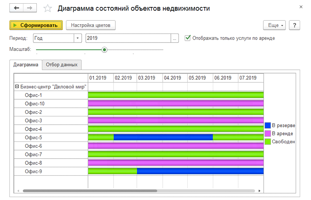The image size is (311, 200).
Task: Click the magenta rented bar in Офис-6 row
Action: coord(176,146)
